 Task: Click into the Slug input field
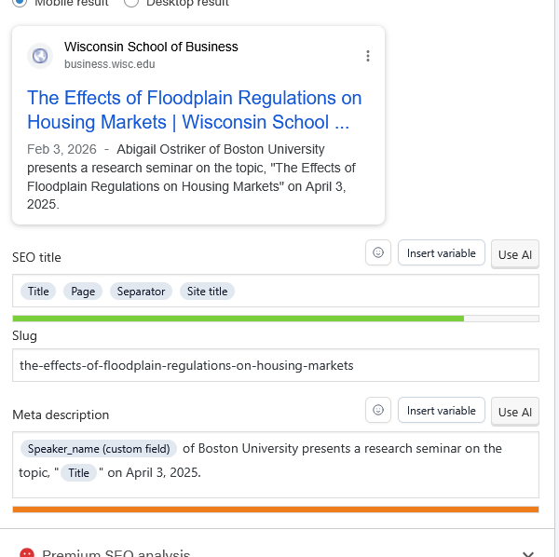(275, 365)
